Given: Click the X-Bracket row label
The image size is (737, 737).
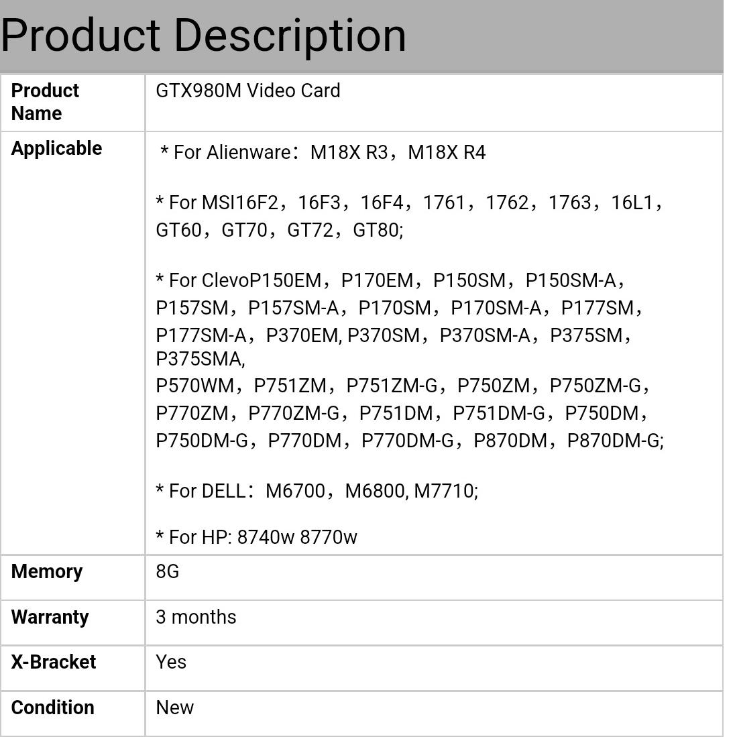Looking at the screenshot, I should click(54, 662).
